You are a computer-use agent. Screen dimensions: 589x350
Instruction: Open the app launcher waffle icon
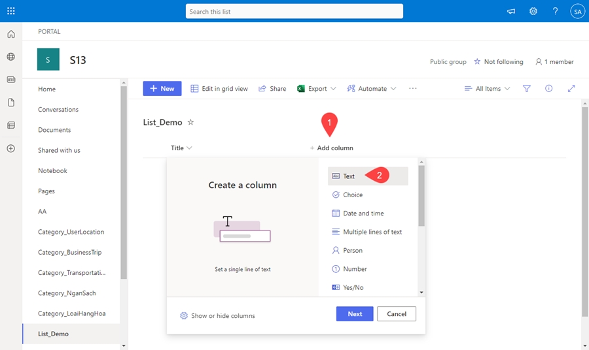point(10,11)
